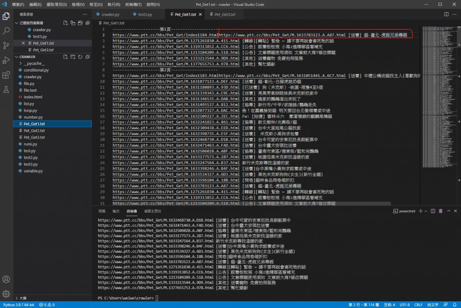This screenshot has height=308, width=461.
Task: Open the Accounts menu icon
Action: pyautogui.click(x=6, y=279)
